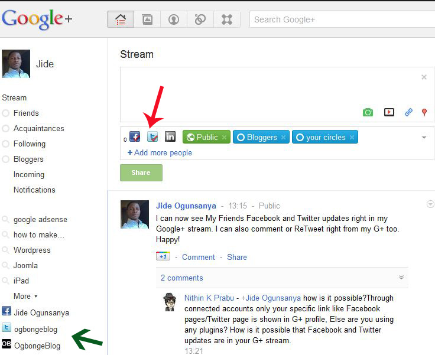The height and width of the screenshot is (355, 435).
Task: Open the Profile icon in top bar
Action: [174, 19]
